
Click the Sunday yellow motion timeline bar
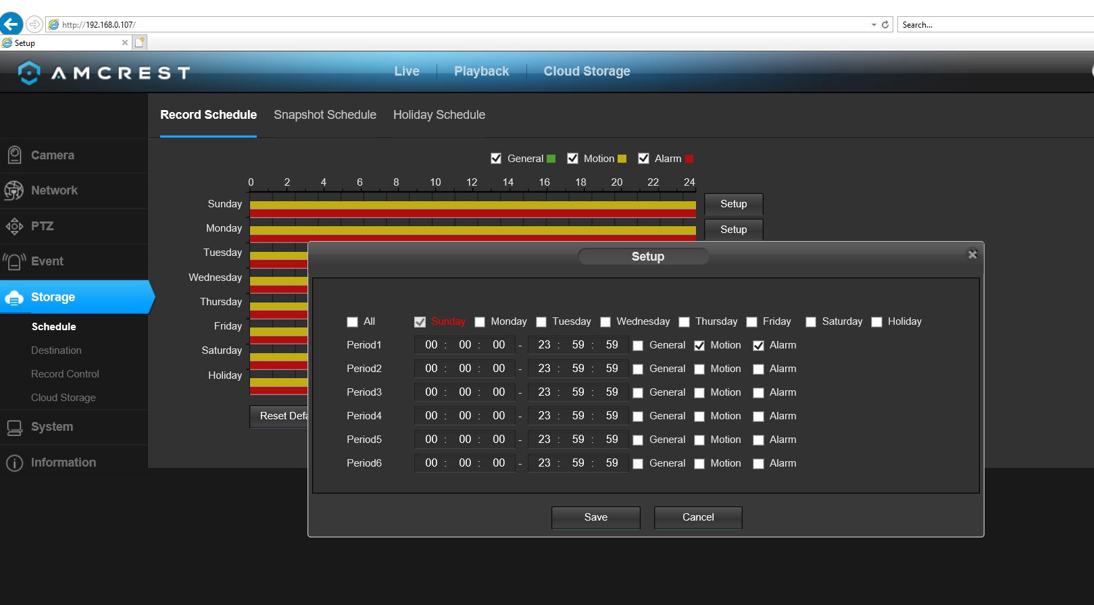click(473, 205)
